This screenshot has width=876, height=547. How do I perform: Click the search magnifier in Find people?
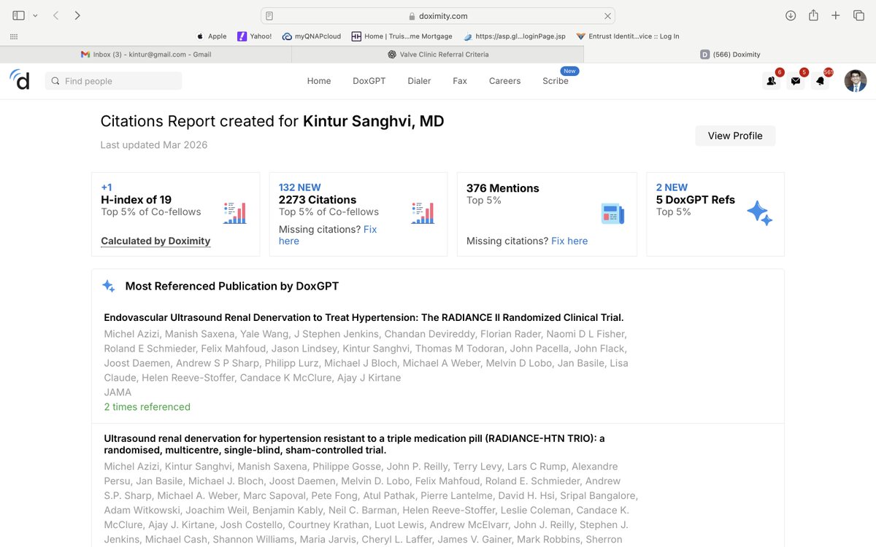tap(55, 81)
